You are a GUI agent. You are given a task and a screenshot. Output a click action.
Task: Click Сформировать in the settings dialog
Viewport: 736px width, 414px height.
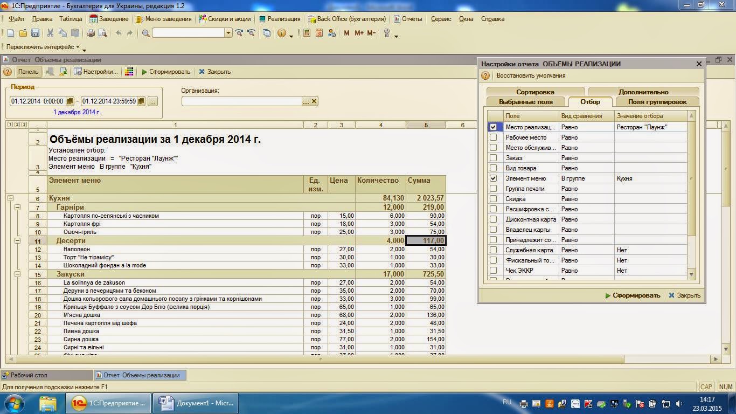coord(633,295)
